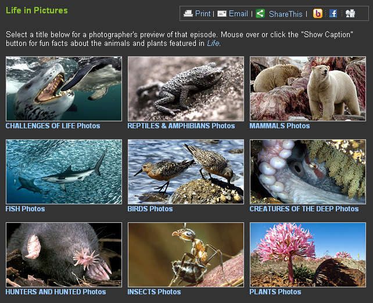Viewport: 373px width, 303px height.
Task: Open the FISH Photos link
Action: tap(25, 209)
